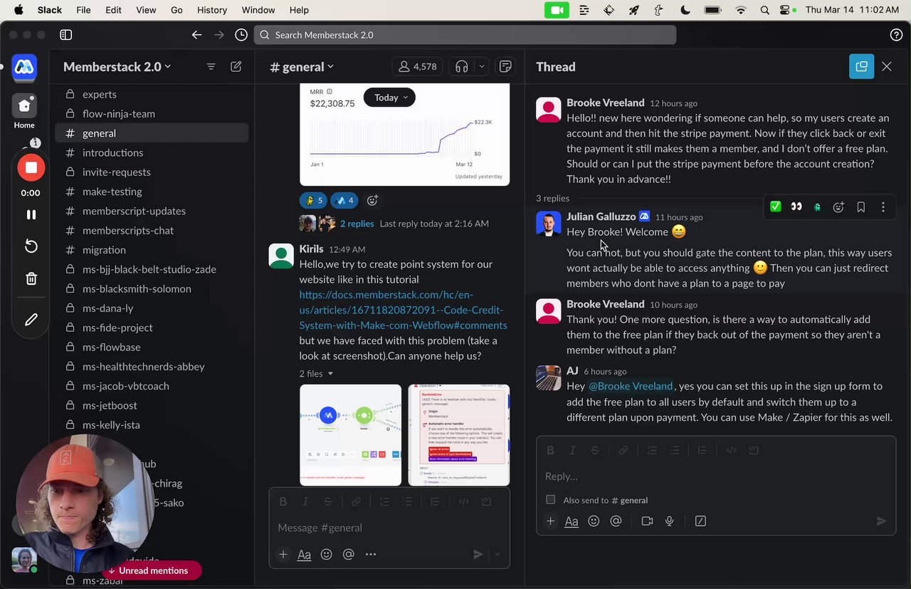Check Also send to #general
The width and height of the screenshot is (911, 589).
[x=550, y=500]
